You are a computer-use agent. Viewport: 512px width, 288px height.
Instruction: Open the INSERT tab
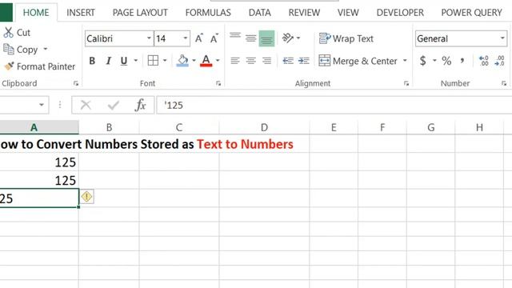(81, 13)
